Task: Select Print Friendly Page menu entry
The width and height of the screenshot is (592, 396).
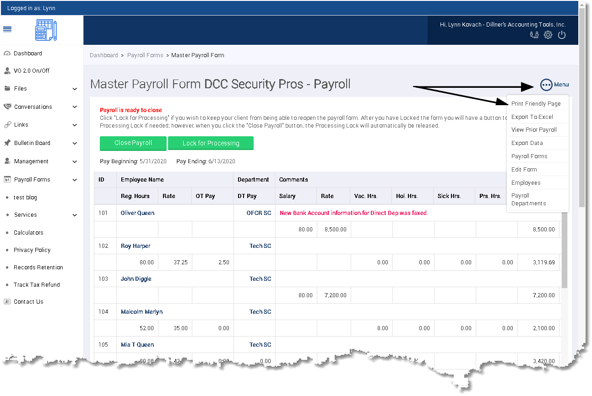Action: 536,104
